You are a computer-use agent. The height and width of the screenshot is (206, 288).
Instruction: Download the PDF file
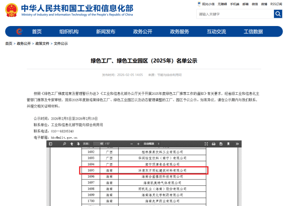[x=220, y=144]
